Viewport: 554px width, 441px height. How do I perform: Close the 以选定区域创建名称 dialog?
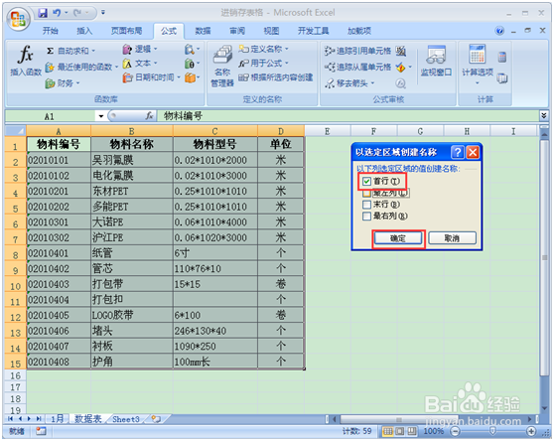(x=473, y=152)
